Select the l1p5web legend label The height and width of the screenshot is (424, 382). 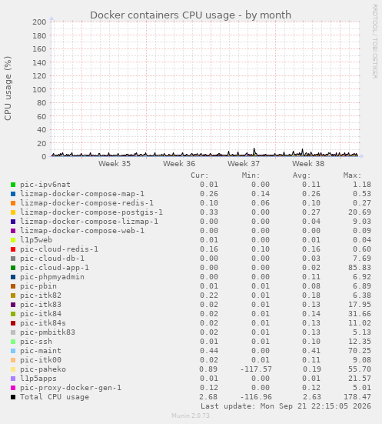[x=36, y=240]
